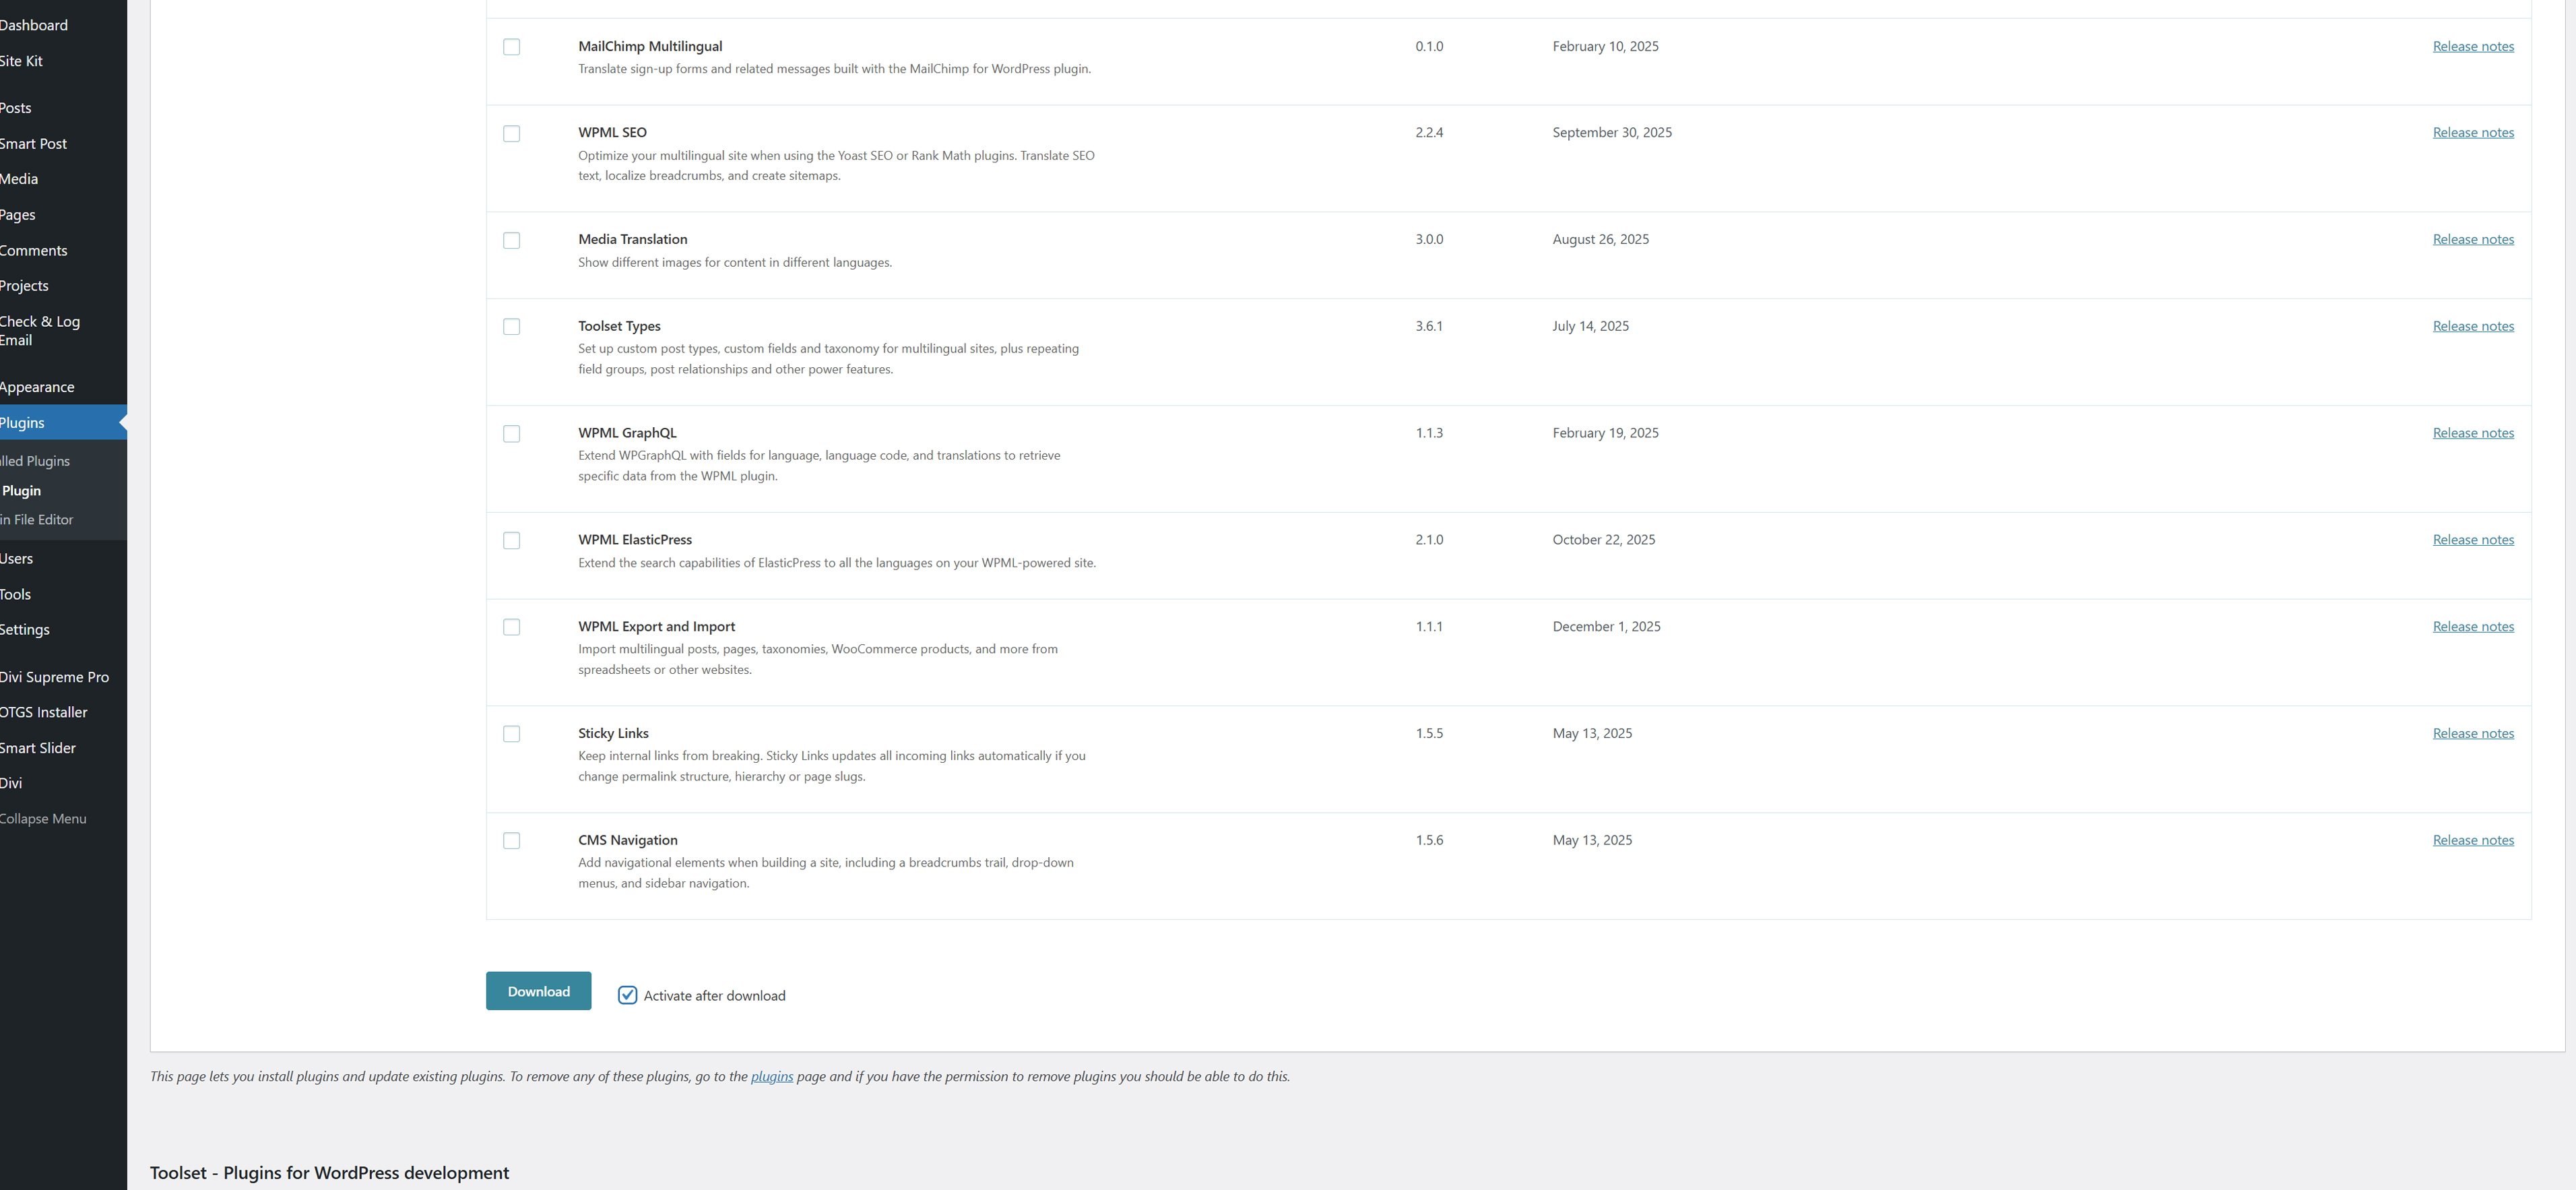Check the MailChimp Multilingual plugin checkbox
Screen dimensions: 2576x1190
[511, 47]
